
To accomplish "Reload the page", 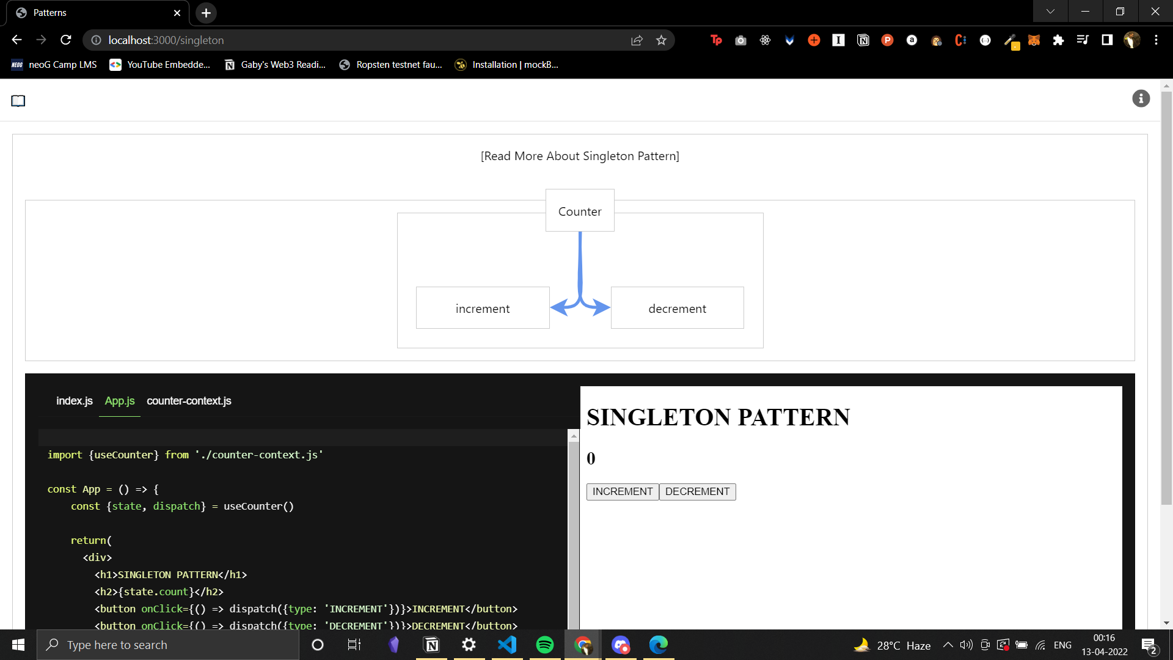I will click(66, 40).
